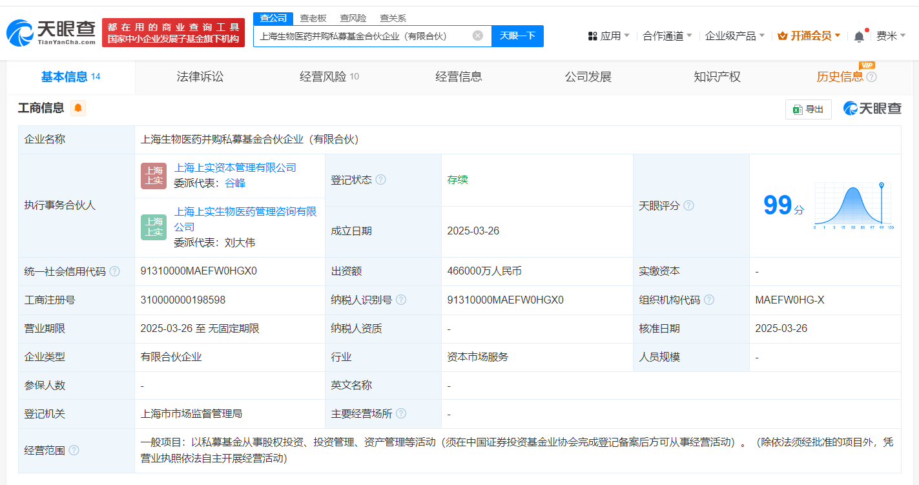Switch to the 经营信息 tab

pyautogui.click(x=459, y=77)
